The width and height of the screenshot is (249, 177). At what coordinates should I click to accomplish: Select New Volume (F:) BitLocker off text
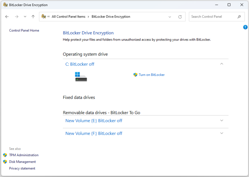(94, 133)
